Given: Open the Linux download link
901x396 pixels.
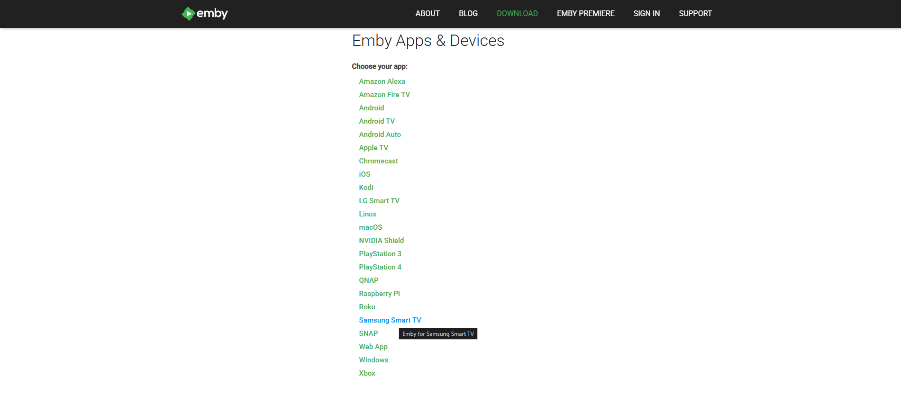Looking at the screenshot, I should (x=368, y=214).
